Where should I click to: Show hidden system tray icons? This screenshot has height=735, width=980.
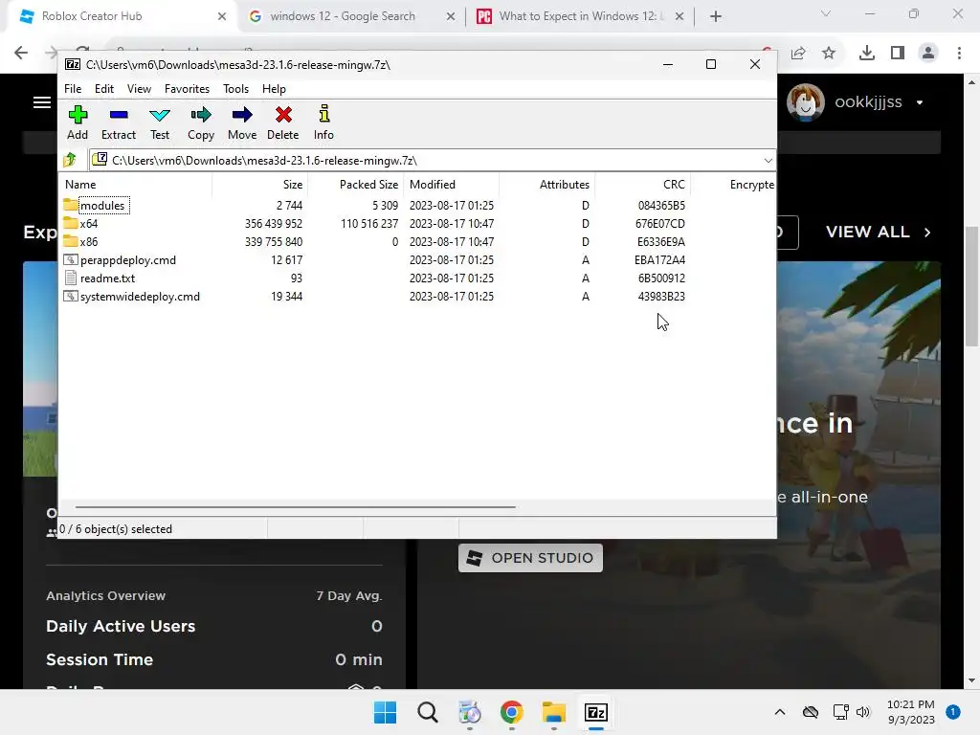click(780, 712)
